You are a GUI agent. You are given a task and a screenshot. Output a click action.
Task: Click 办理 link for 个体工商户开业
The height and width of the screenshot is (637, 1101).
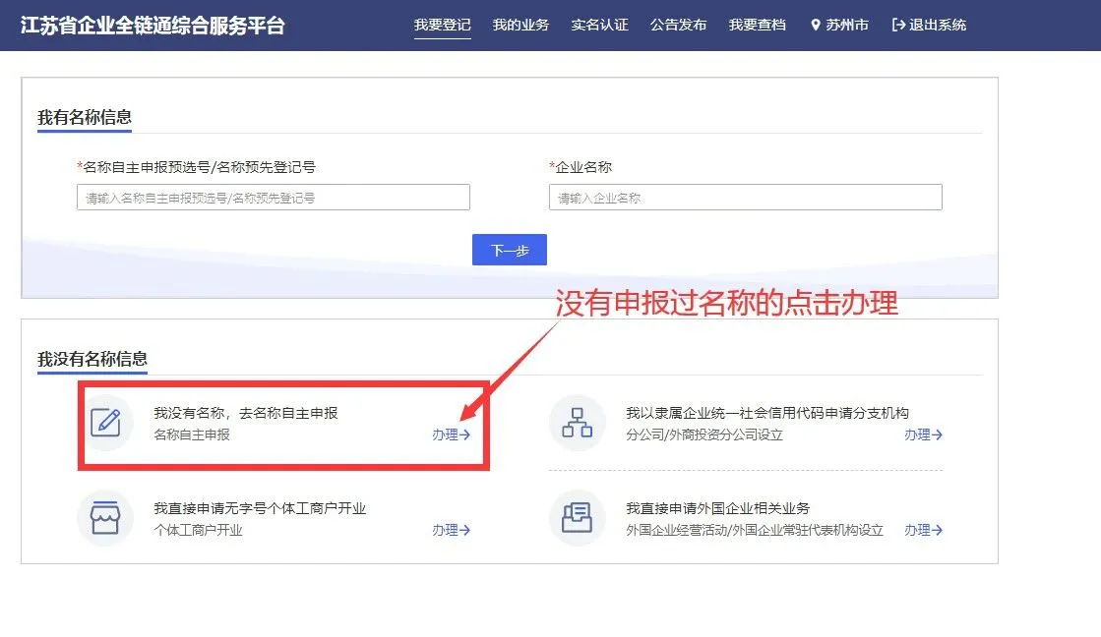coord(451,530)
